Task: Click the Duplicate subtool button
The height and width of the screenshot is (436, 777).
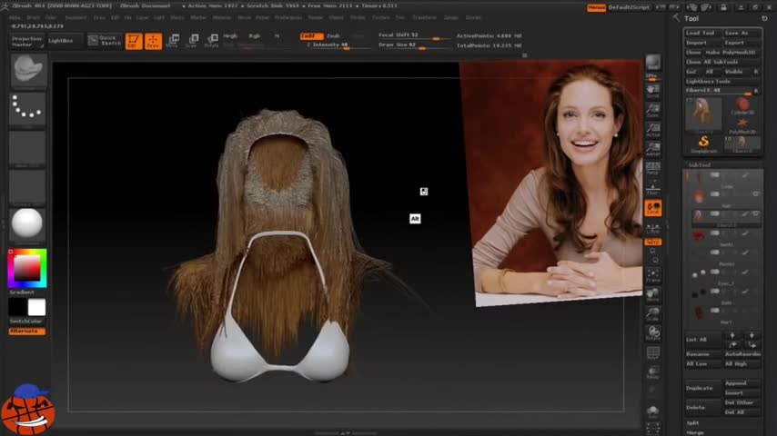Action: click(700, 388)
